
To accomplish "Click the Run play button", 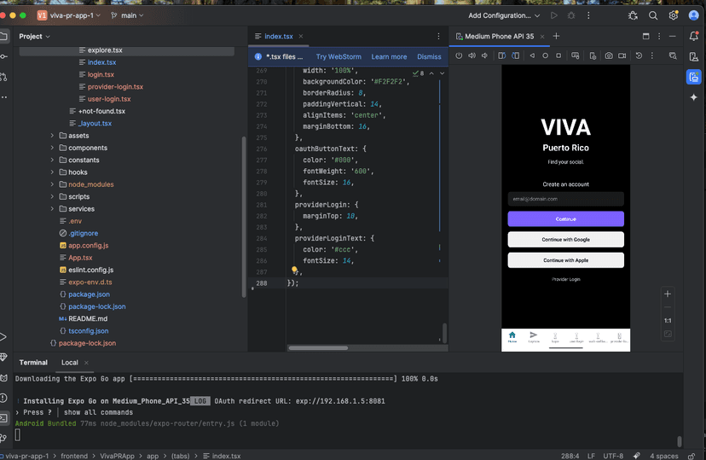I will pyautogui.click(x=554, y=15).
